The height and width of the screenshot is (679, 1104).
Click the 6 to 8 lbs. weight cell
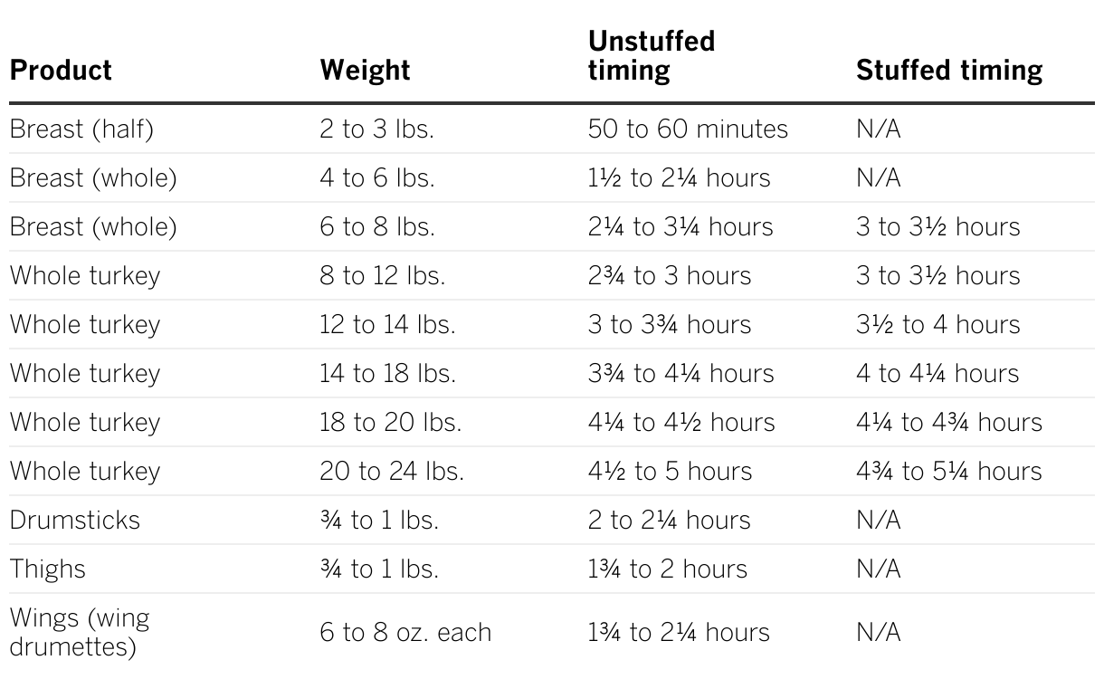376,227
